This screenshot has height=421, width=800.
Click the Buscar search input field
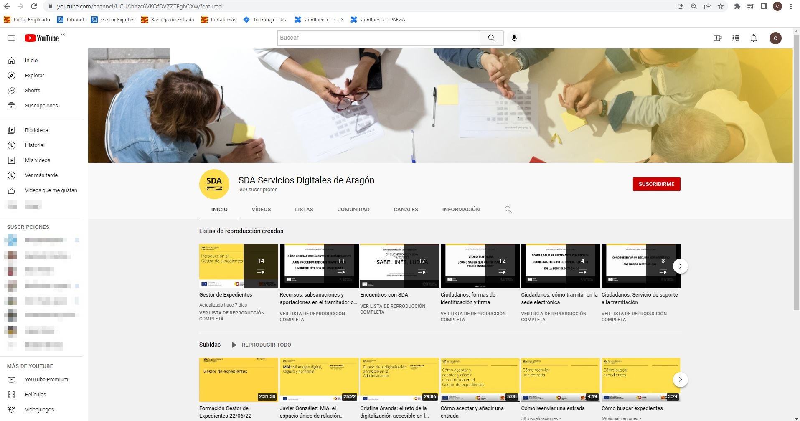click(378, 38)
